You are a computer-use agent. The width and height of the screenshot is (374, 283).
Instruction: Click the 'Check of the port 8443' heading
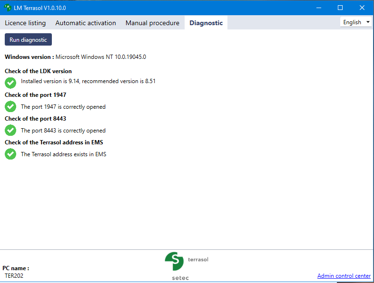point(35,119)
